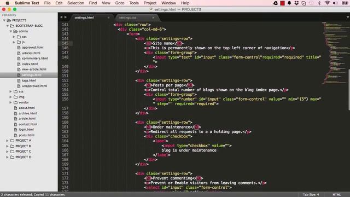Open commenters.html in the sidebar
The image size is (350, 197).
35,59
